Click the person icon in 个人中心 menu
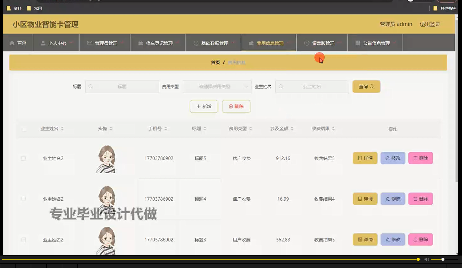Viewport: 462px width, 268px height. pyautogui.click(x=43, y=43)
